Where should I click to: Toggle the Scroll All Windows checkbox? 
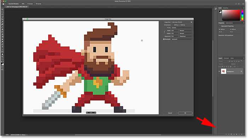point(8,4)
